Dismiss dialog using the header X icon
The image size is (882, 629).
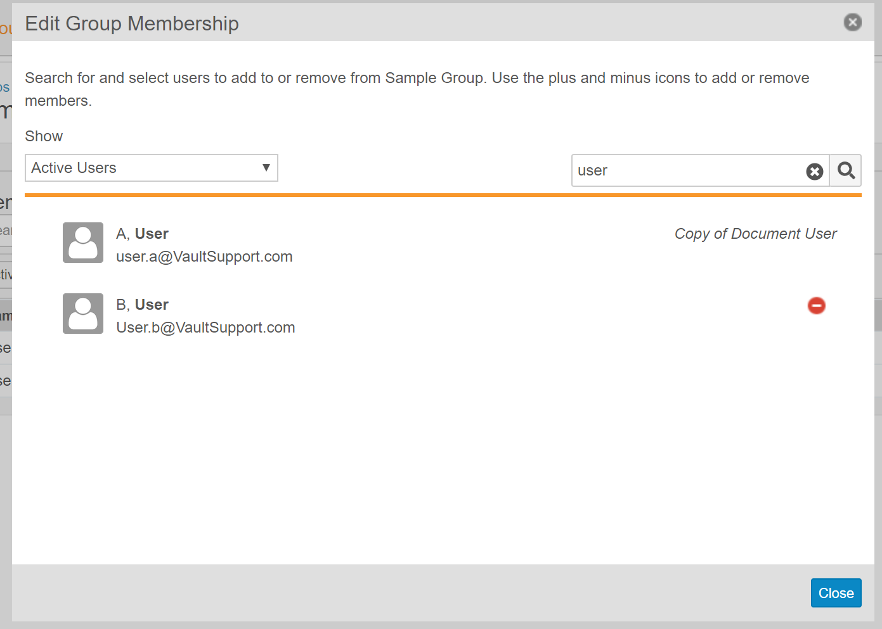click(x=852, y=23)
